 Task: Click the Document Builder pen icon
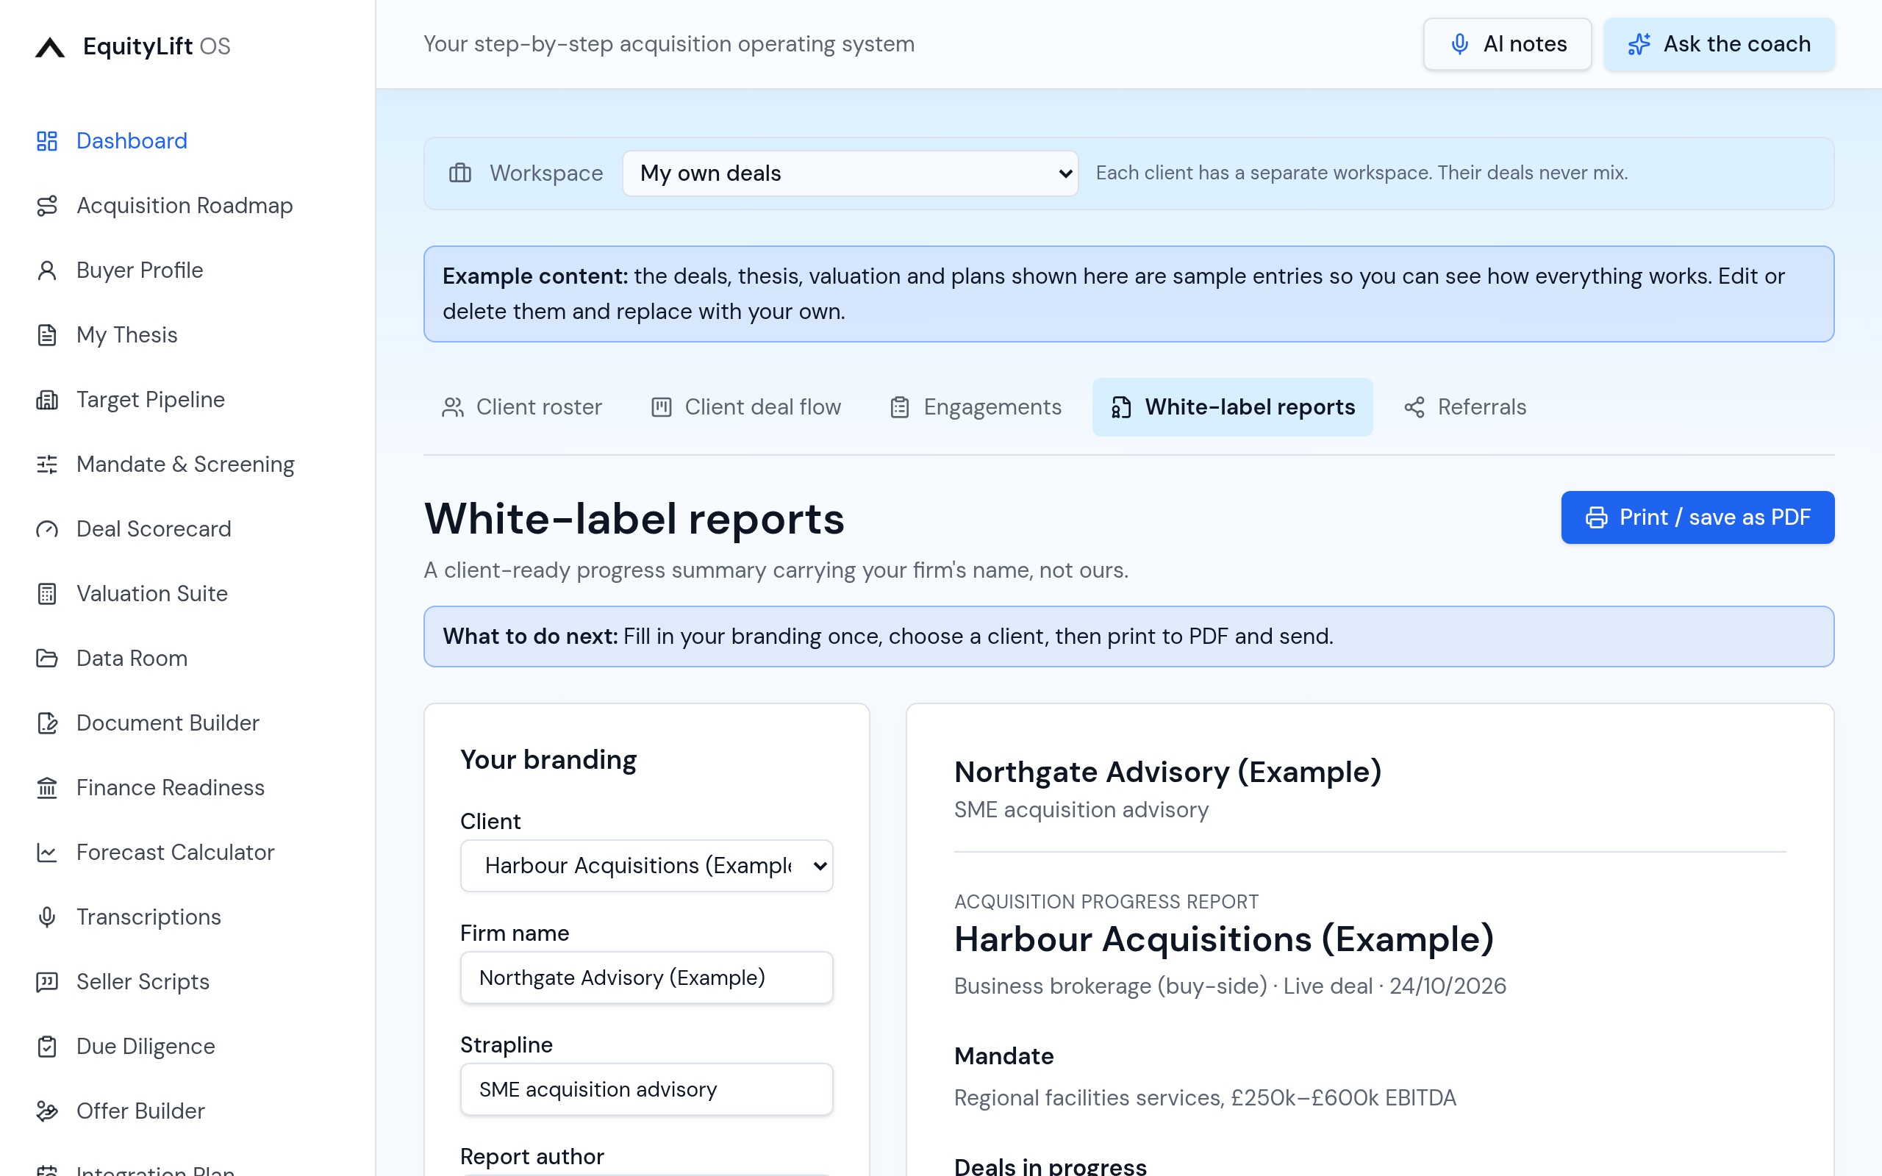coord(48,723)
